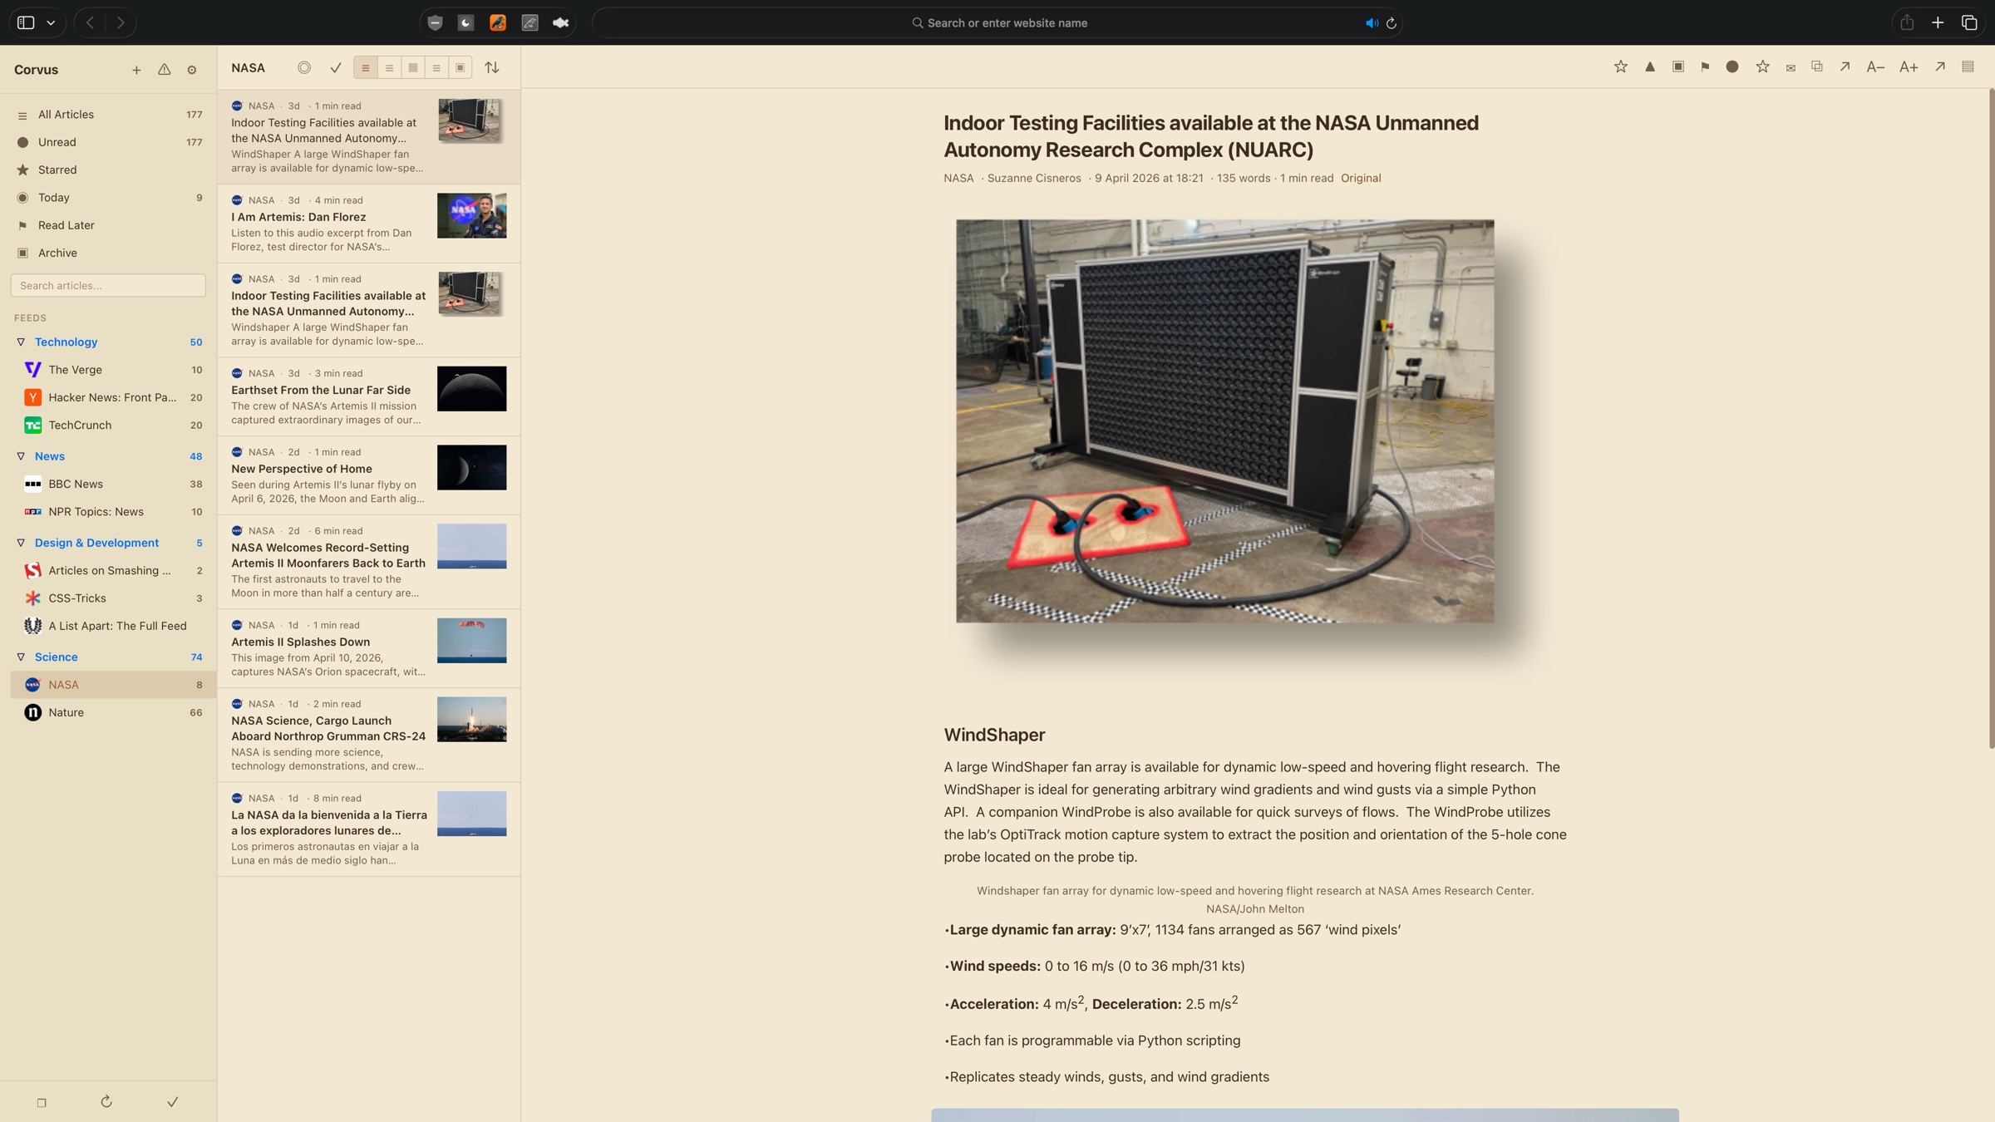Open the sort order control
1995x1122 pixels.
pyautogui.click(x=492, y=67)
